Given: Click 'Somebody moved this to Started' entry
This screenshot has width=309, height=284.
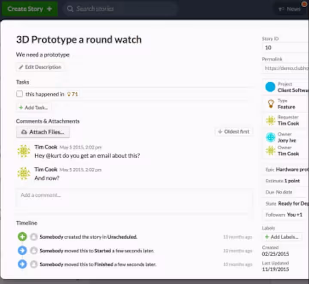Looking at the screenshot, I should pos(97,250).
